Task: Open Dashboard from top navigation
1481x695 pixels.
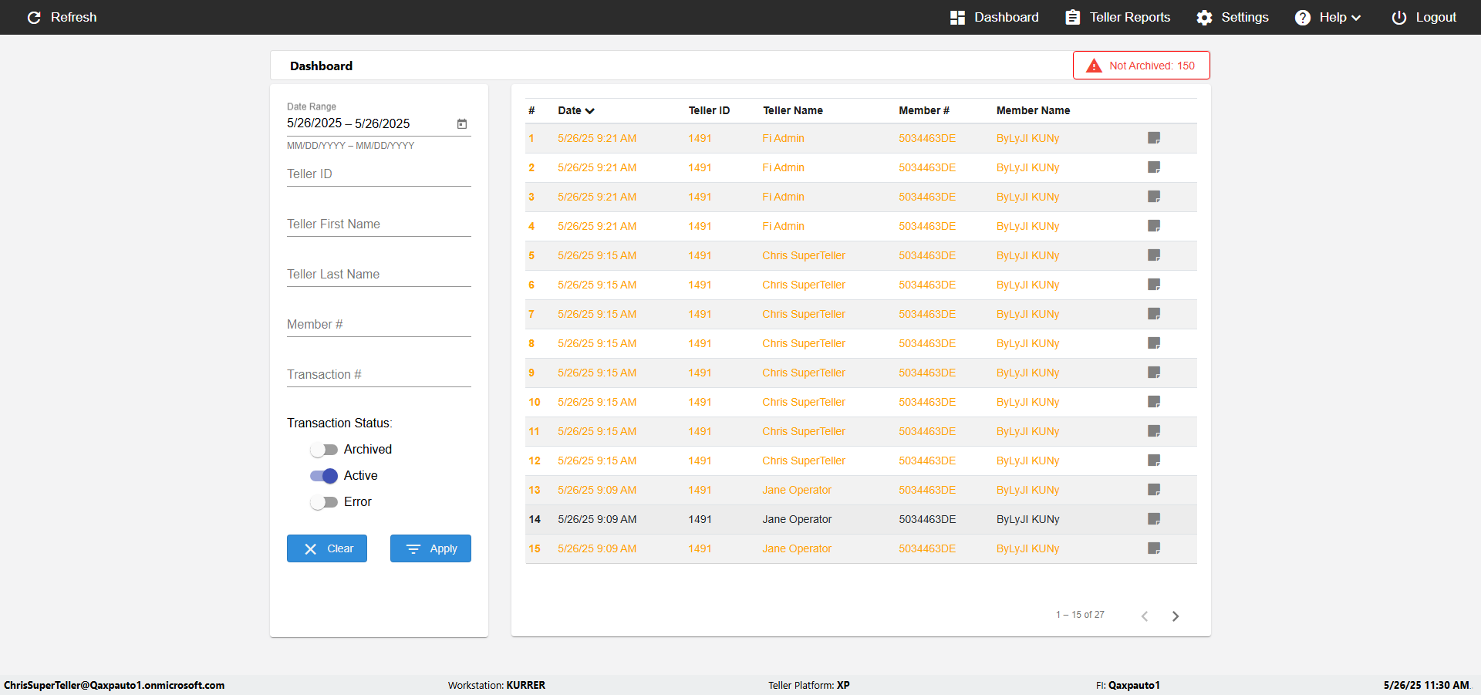Action: (994, 17)
